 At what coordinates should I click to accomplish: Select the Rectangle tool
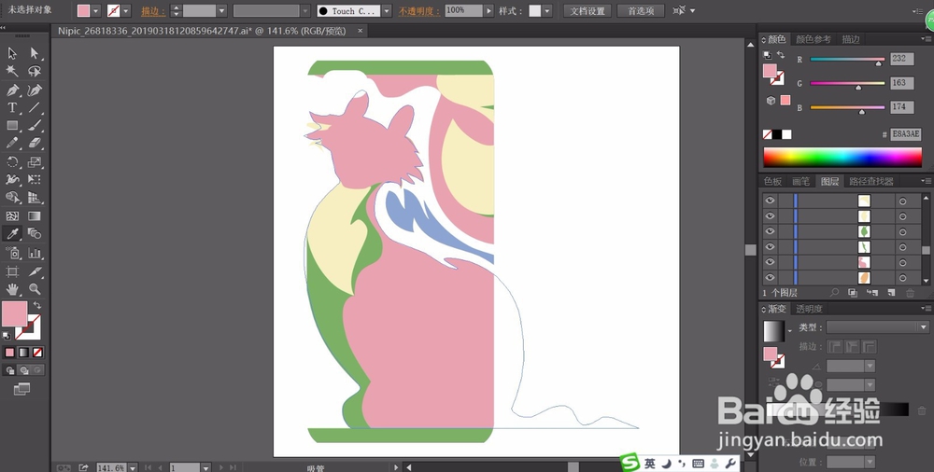click(x=12, y=126)
